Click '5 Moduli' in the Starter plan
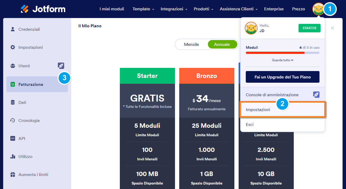Image resolution: width=346 pixels, height=189 pixels. (x=147, y=126)
